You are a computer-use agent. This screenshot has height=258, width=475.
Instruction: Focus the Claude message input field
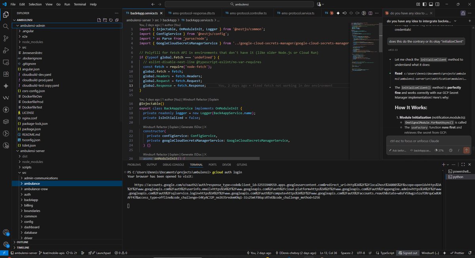tap(429, 140)
